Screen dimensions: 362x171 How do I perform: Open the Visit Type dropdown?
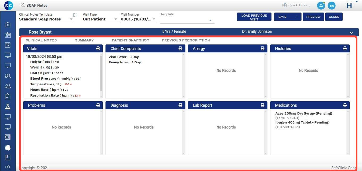point(100,19)
